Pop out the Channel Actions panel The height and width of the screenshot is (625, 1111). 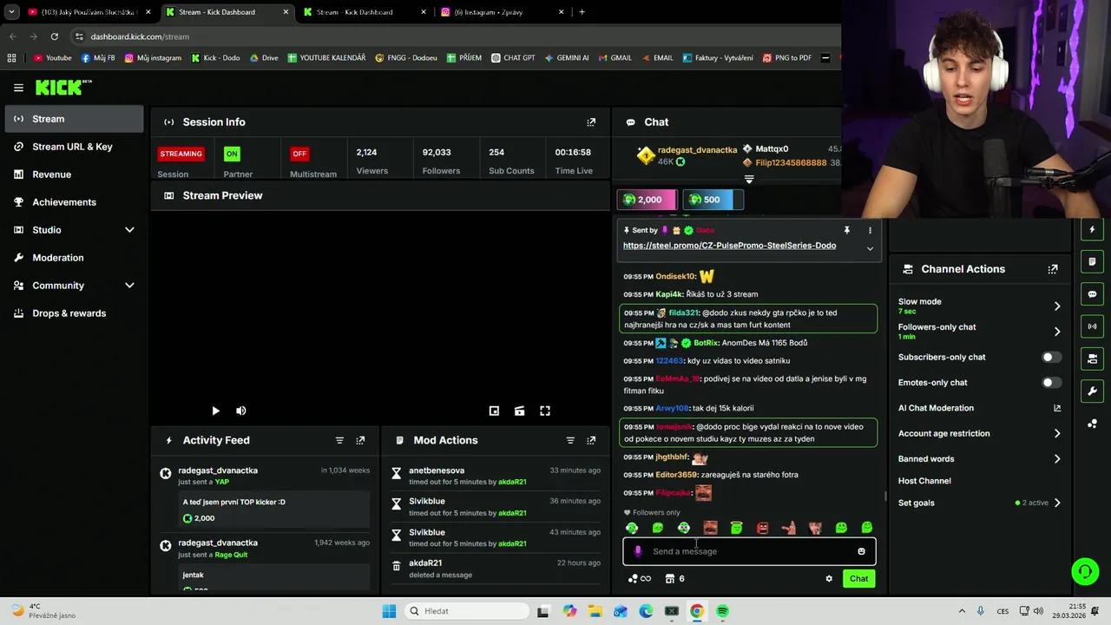click(x=1053, y=269)
